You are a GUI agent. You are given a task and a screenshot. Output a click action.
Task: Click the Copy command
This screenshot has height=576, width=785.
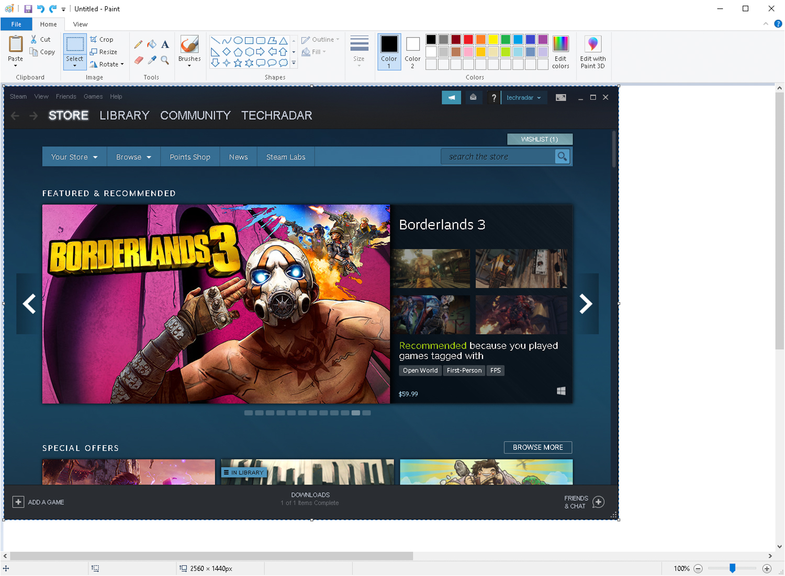pyautogui.click(x=42, y=52)
